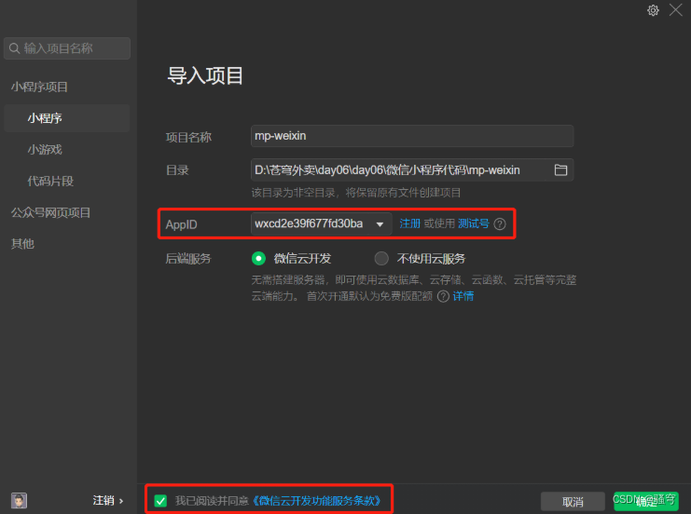Open the free quota help icon
This screenshot has width=691, height=514.
point(443,297)
